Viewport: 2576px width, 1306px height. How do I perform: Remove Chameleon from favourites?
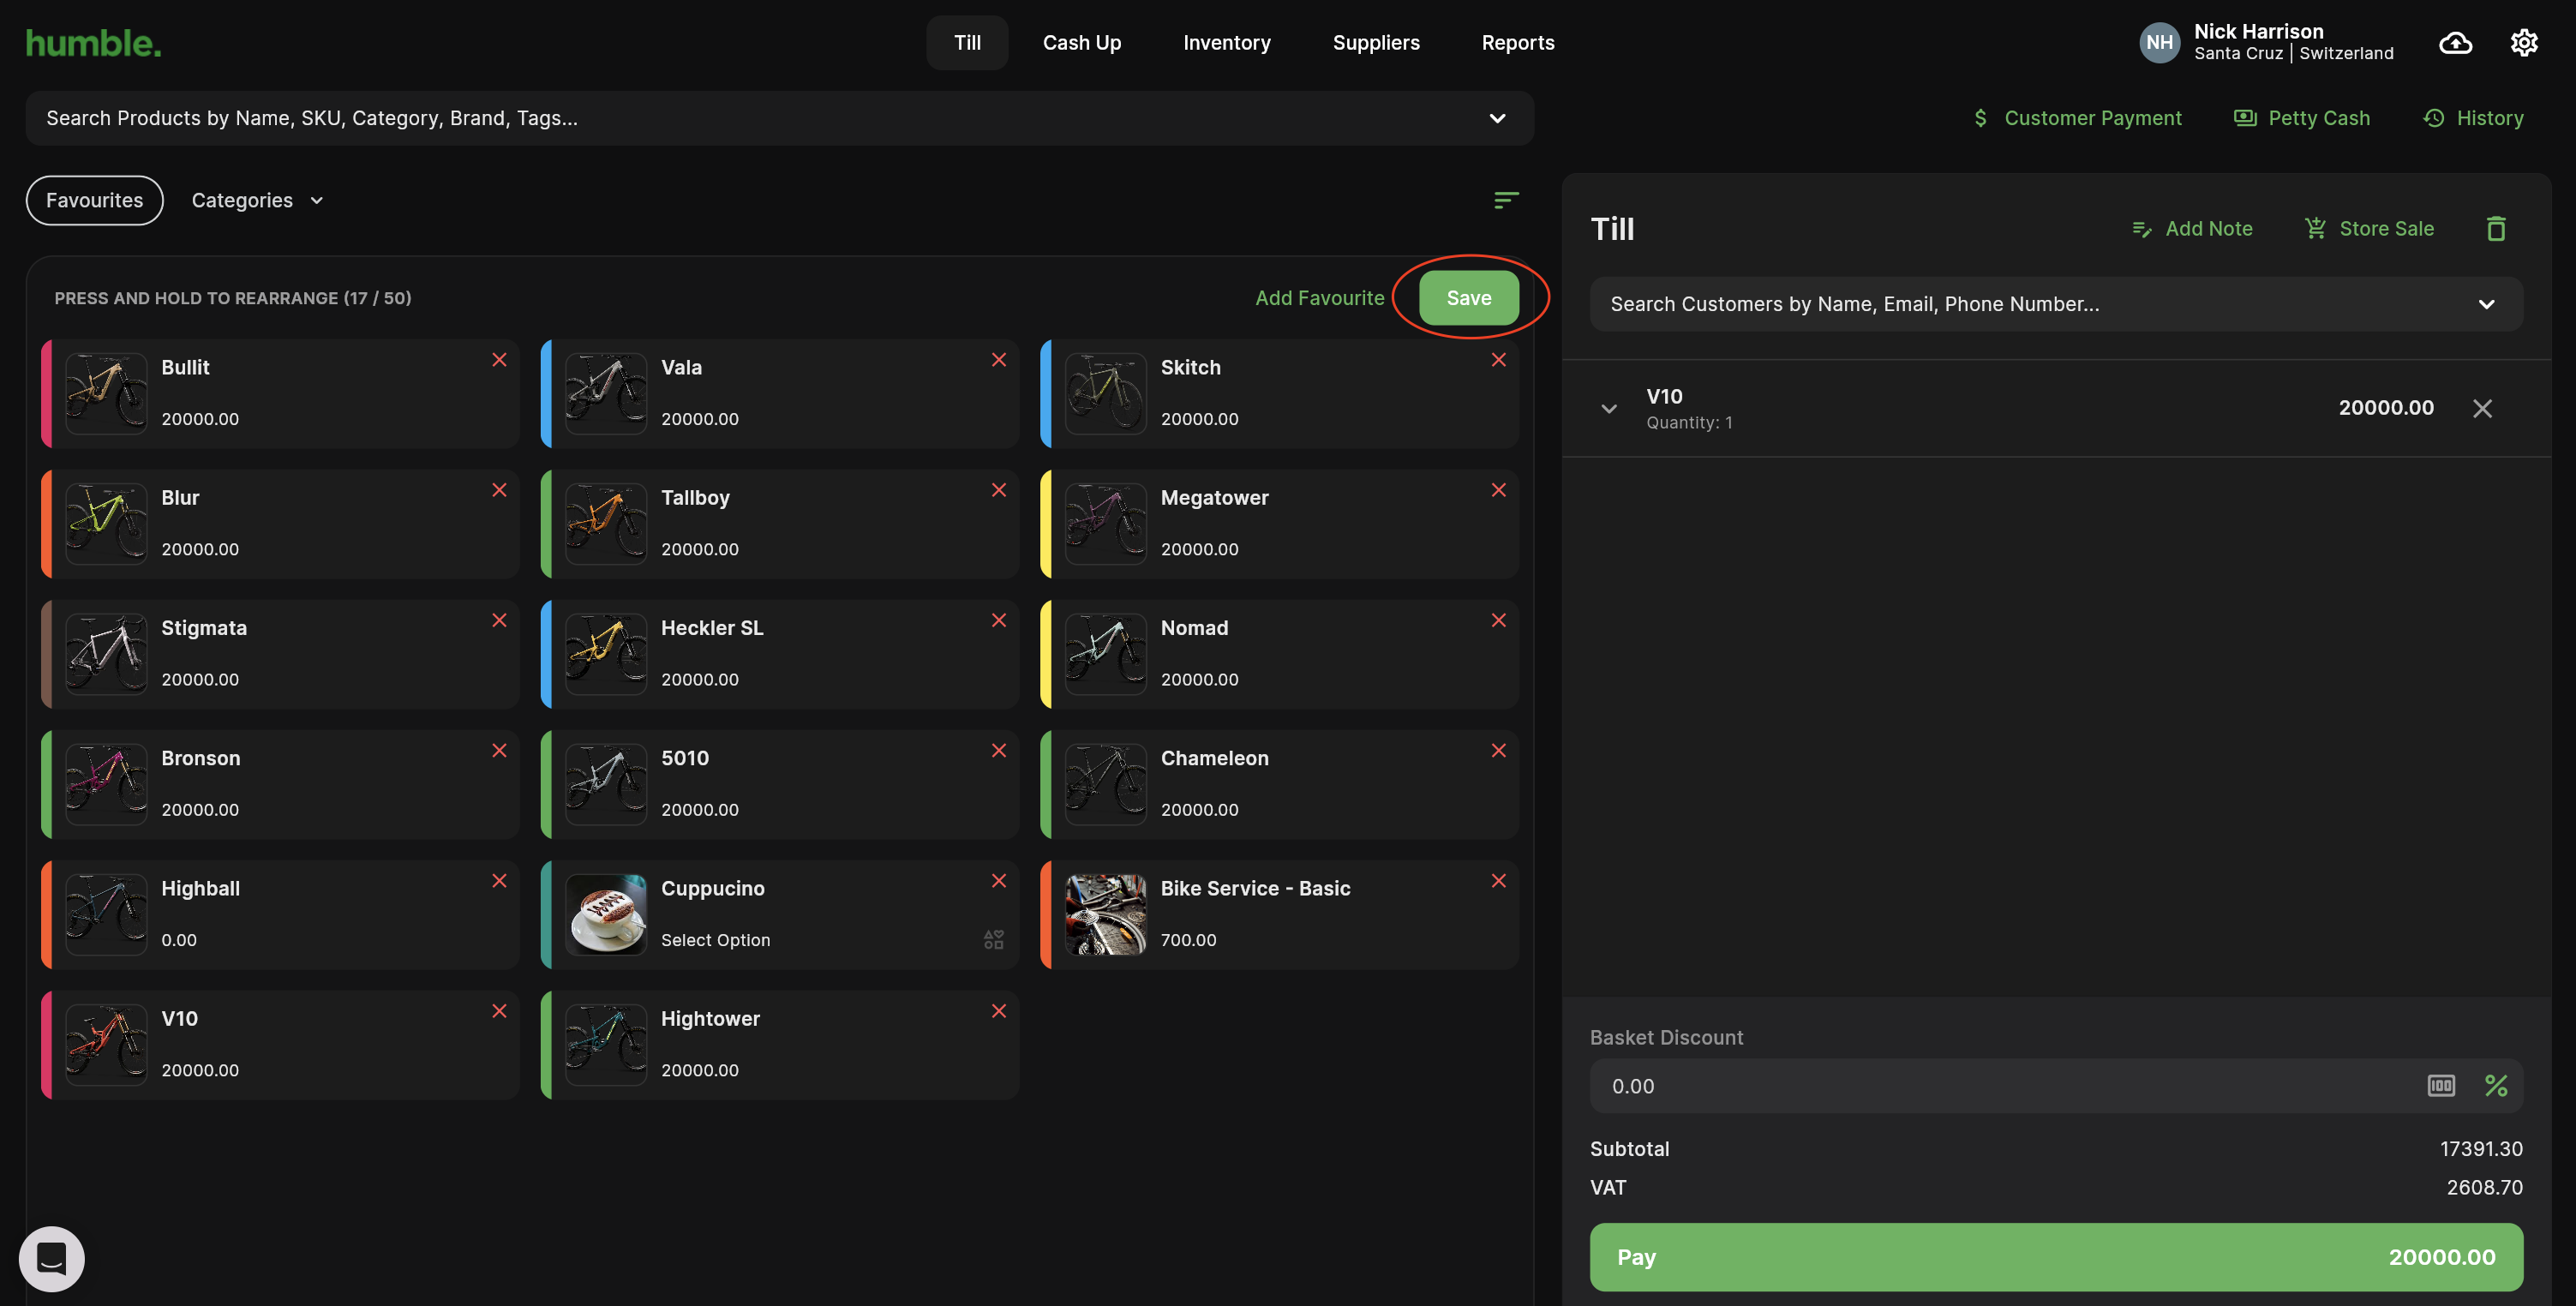[1498, 750]
